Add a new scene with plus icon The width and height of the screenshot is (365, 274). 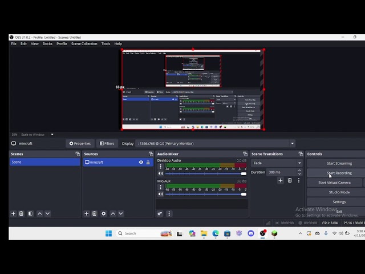(x=13, y=213)
